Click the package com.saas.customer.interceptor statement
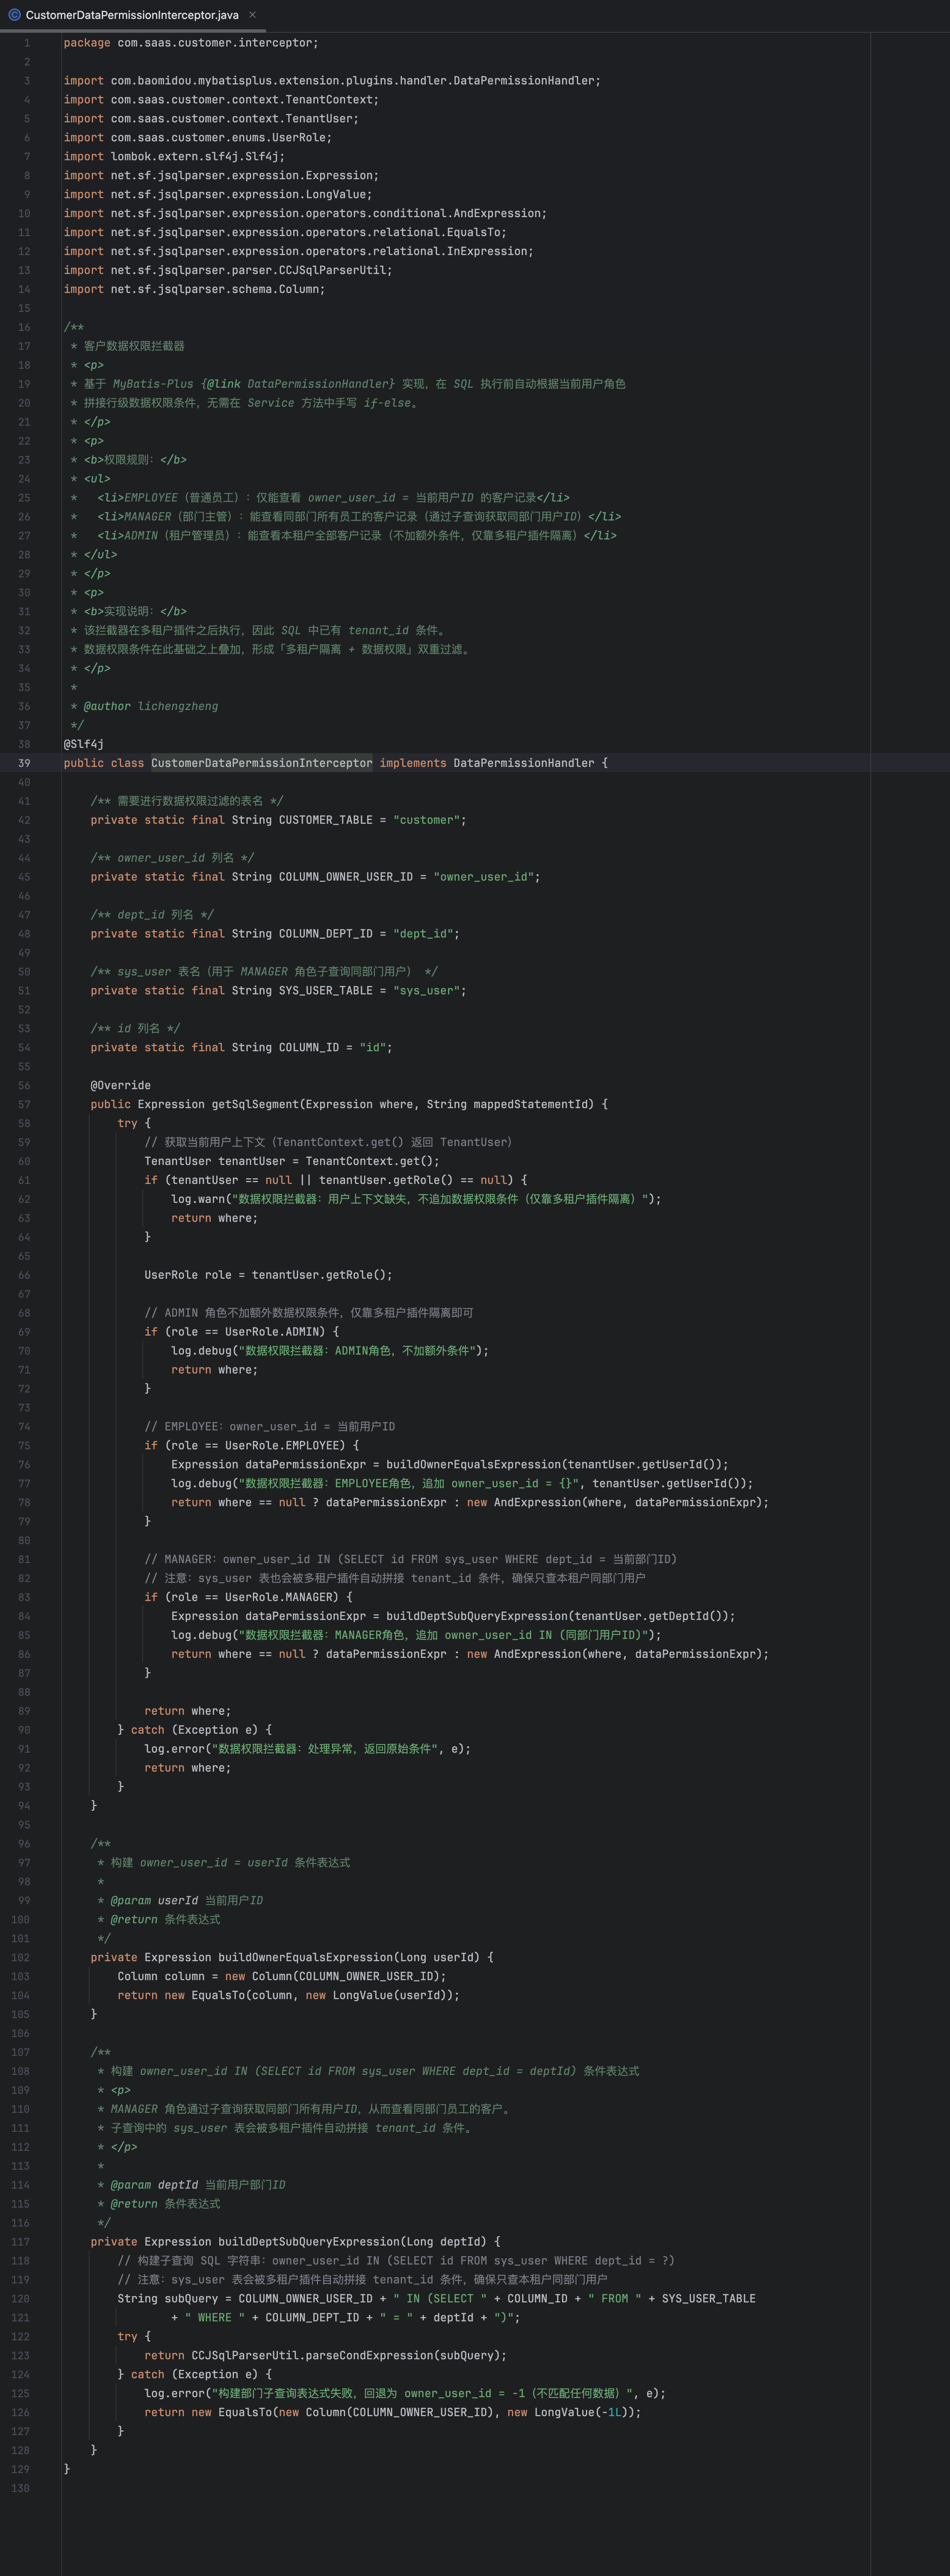Viewport: 950px width, 2576px height. pos(191,43)
